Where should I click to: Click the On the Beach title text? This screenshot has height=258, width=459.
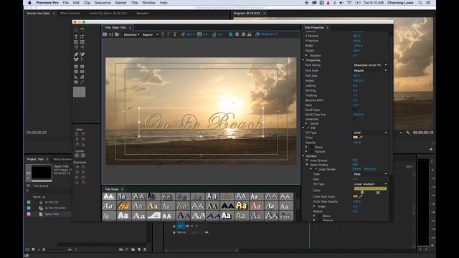coord(204,121)
